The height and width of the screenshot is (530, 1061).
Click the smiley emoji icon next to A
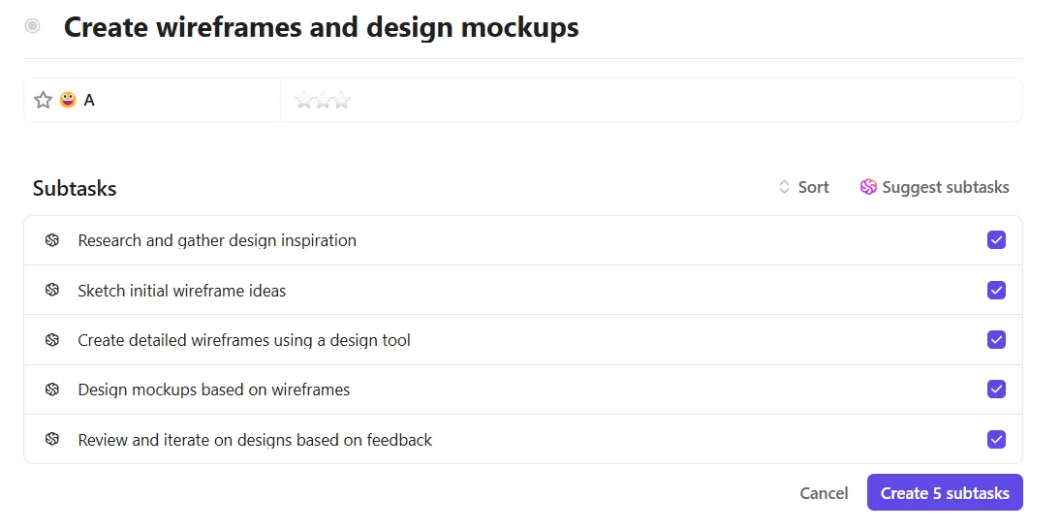(68, 100)
